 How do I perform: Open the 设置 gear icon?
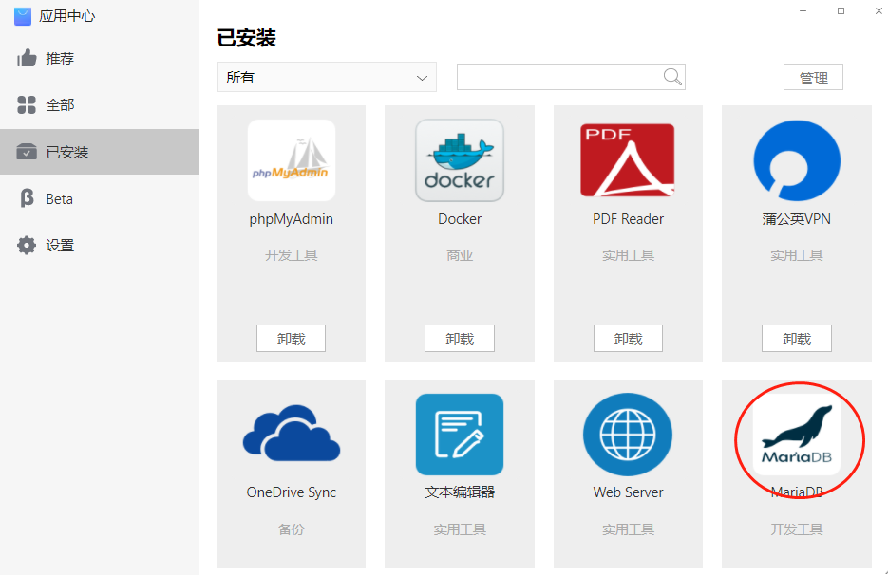tap(26, 245)
